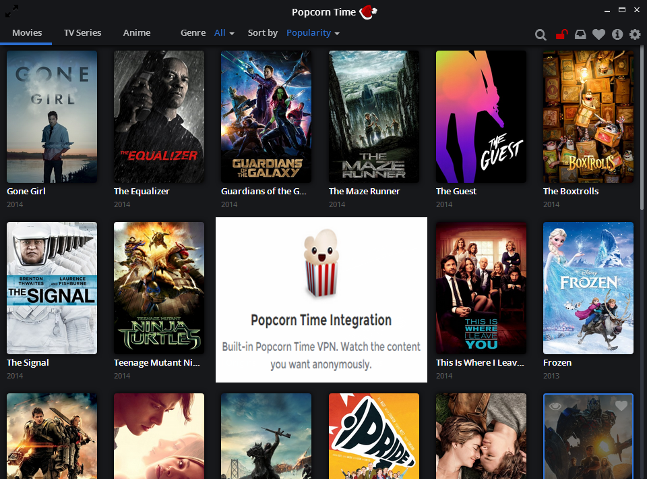Screen dimensions: 647x479
Task: Click the 'This Is Where I Leav...' title text
Action: 480,362
